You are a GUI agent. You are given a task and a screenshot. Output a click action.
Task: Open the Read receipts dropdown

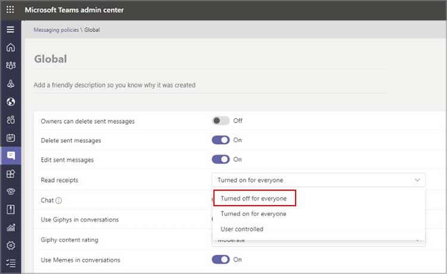click(x=318, y=180)
